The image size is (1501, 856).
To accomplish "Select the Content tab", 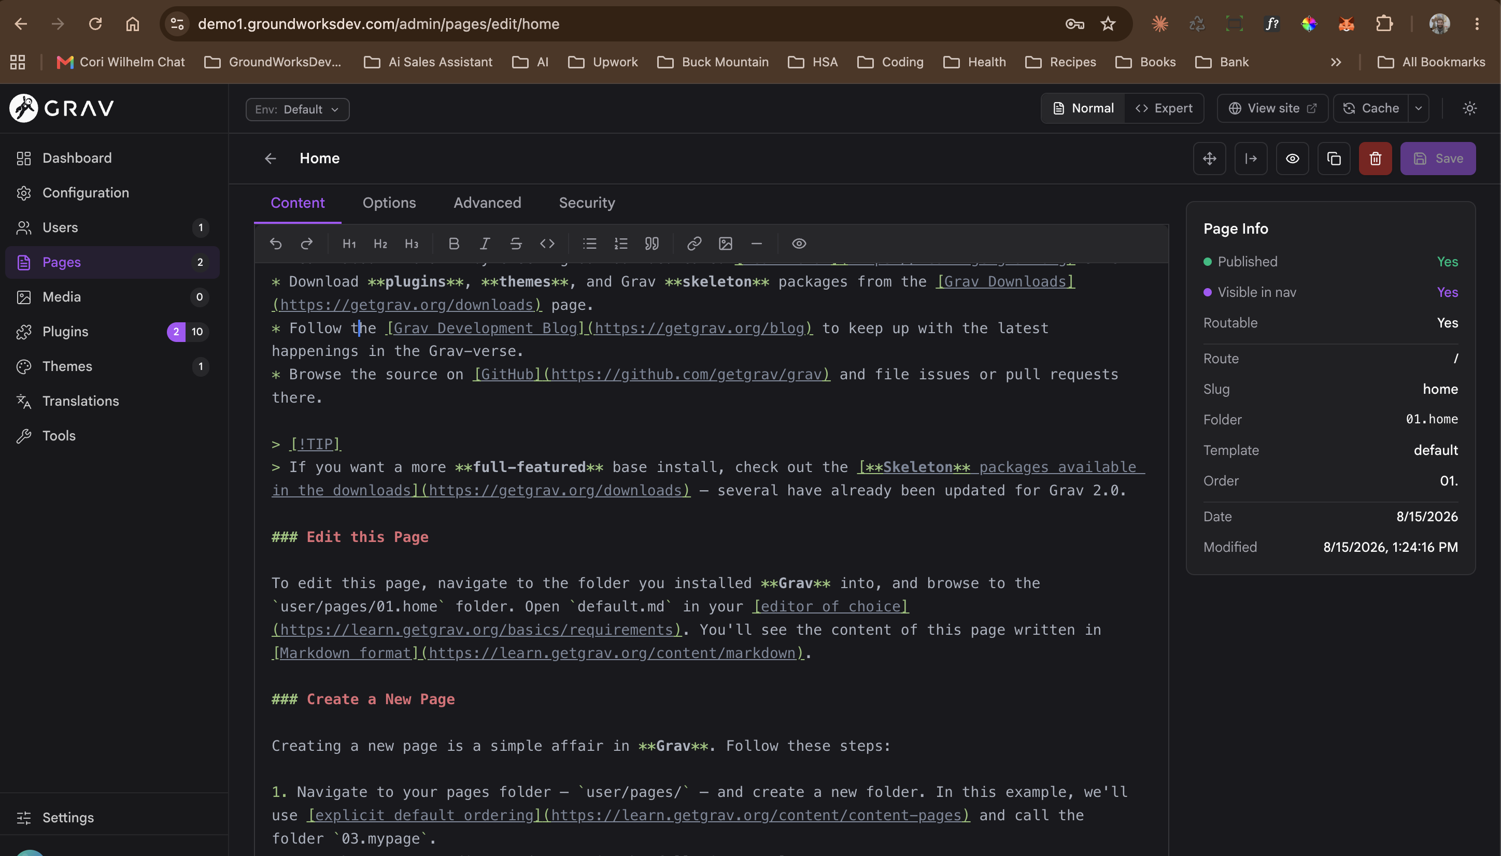I will point(298,203).
